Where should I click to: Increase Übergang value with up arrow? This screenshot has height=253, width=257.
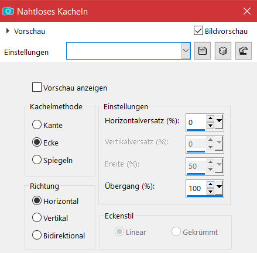(x=210, y=184)
